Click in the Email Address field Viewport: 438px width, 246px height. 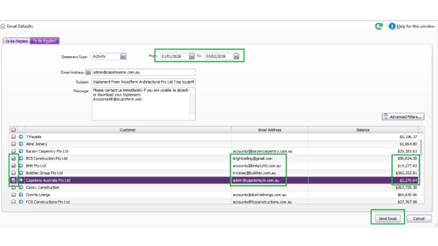[x=144, y=72]
